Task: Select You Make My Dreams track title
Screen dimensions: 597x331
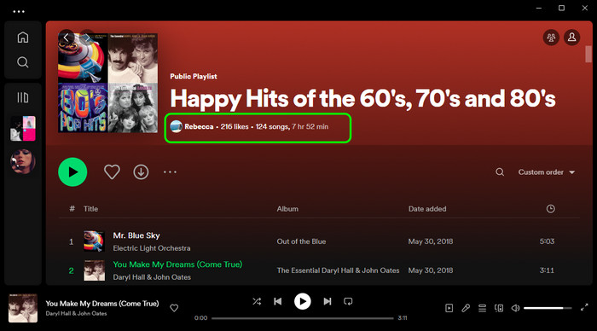Action: [177, 264]
